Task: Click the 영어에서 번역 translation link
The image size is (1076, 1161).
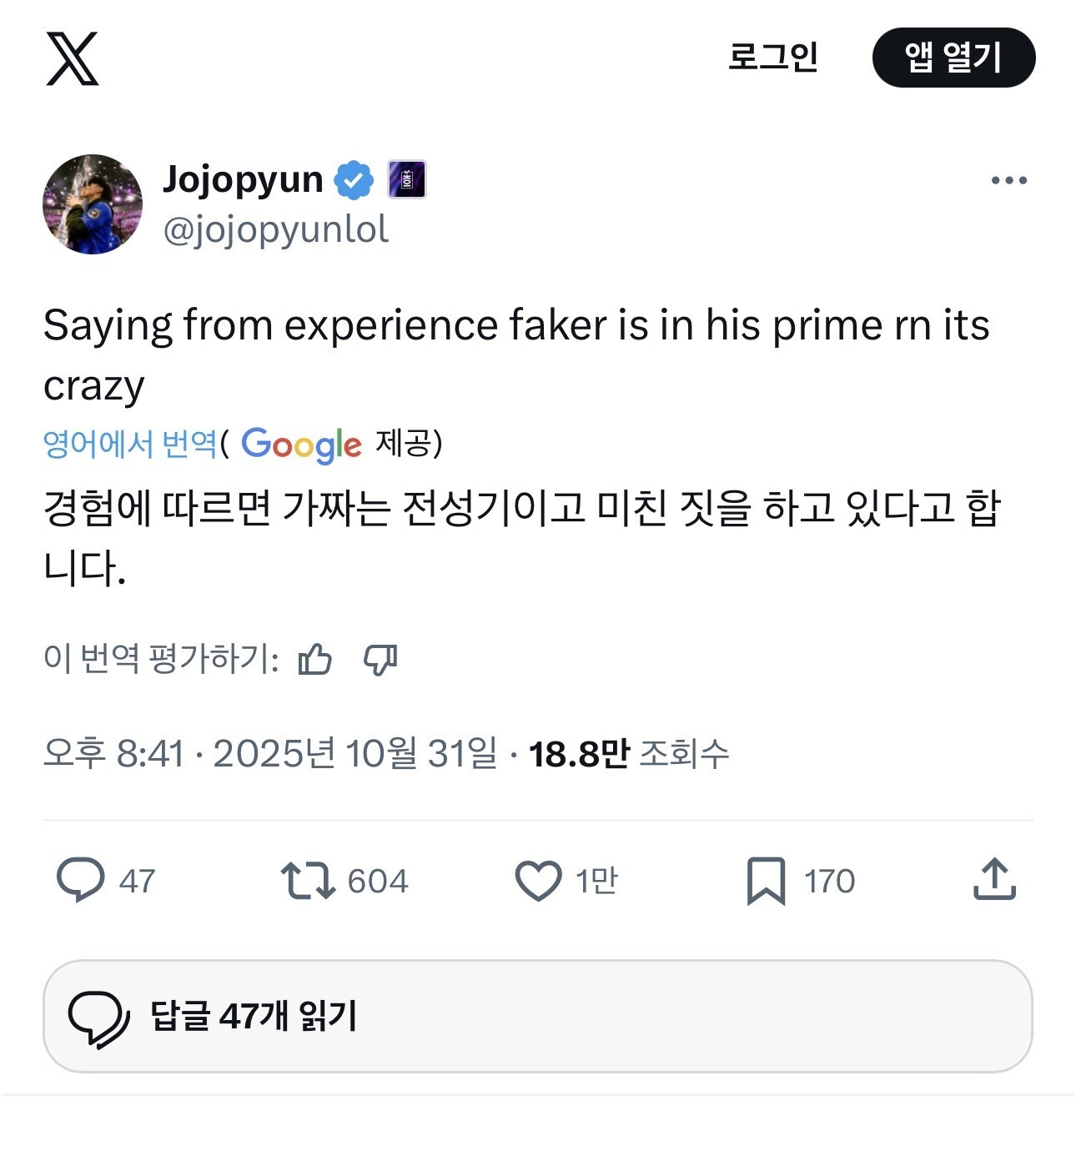Action: click(x=130, y=444)
